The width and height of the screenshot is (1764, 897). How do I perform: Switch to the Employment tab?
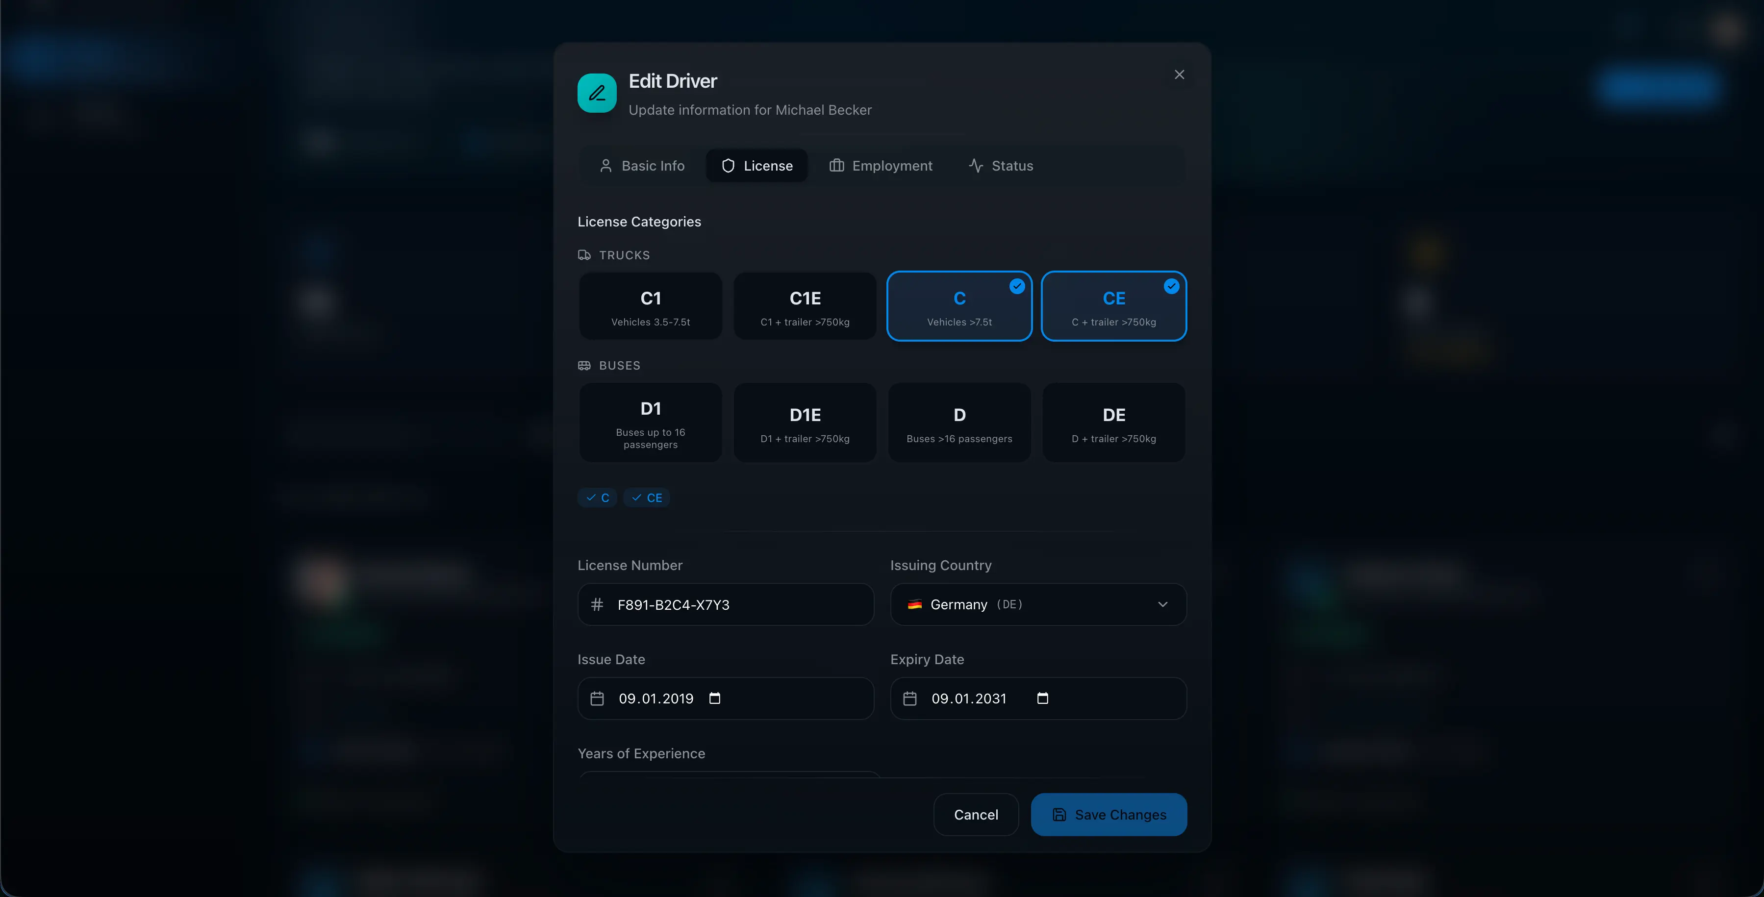coord(882,165)
